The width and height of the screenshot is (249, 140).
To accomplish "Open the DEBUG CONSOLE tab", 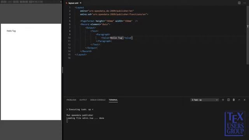I will click(x=98, y=100).
